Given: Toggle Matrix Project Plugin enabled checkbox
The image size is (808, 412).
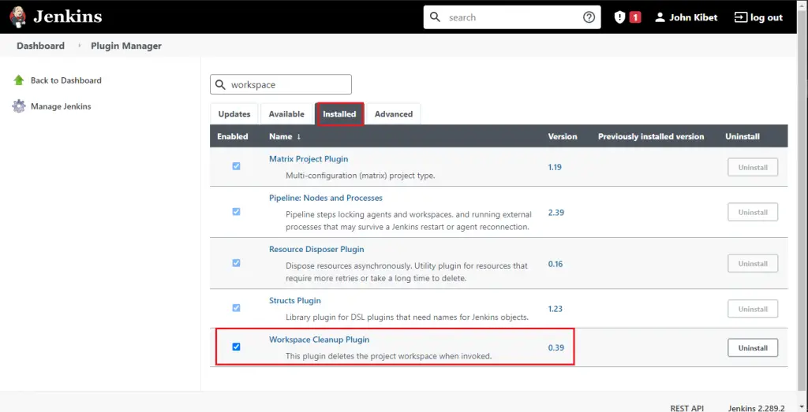Looking at the screenshot, I should (x=236, y=166).
